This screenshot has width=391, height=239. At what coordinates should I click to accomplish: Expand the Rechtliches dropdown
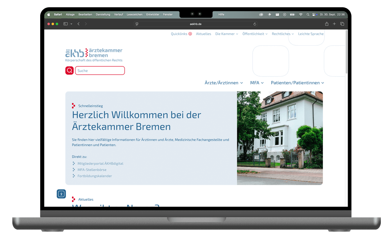pos(283,34)
